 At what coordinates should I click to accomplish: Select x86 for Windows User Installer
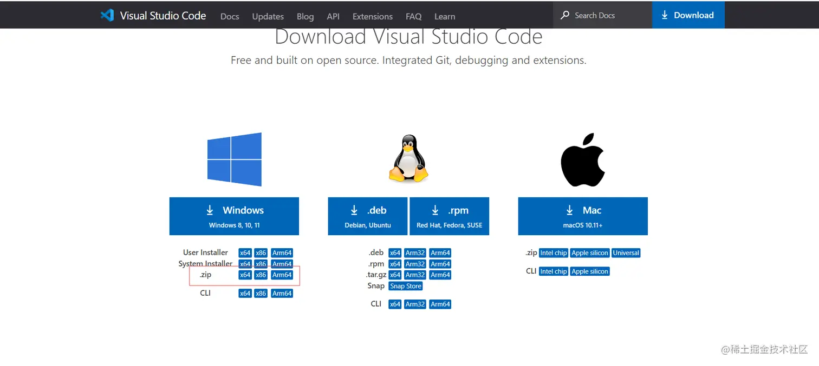coord(261,253)
